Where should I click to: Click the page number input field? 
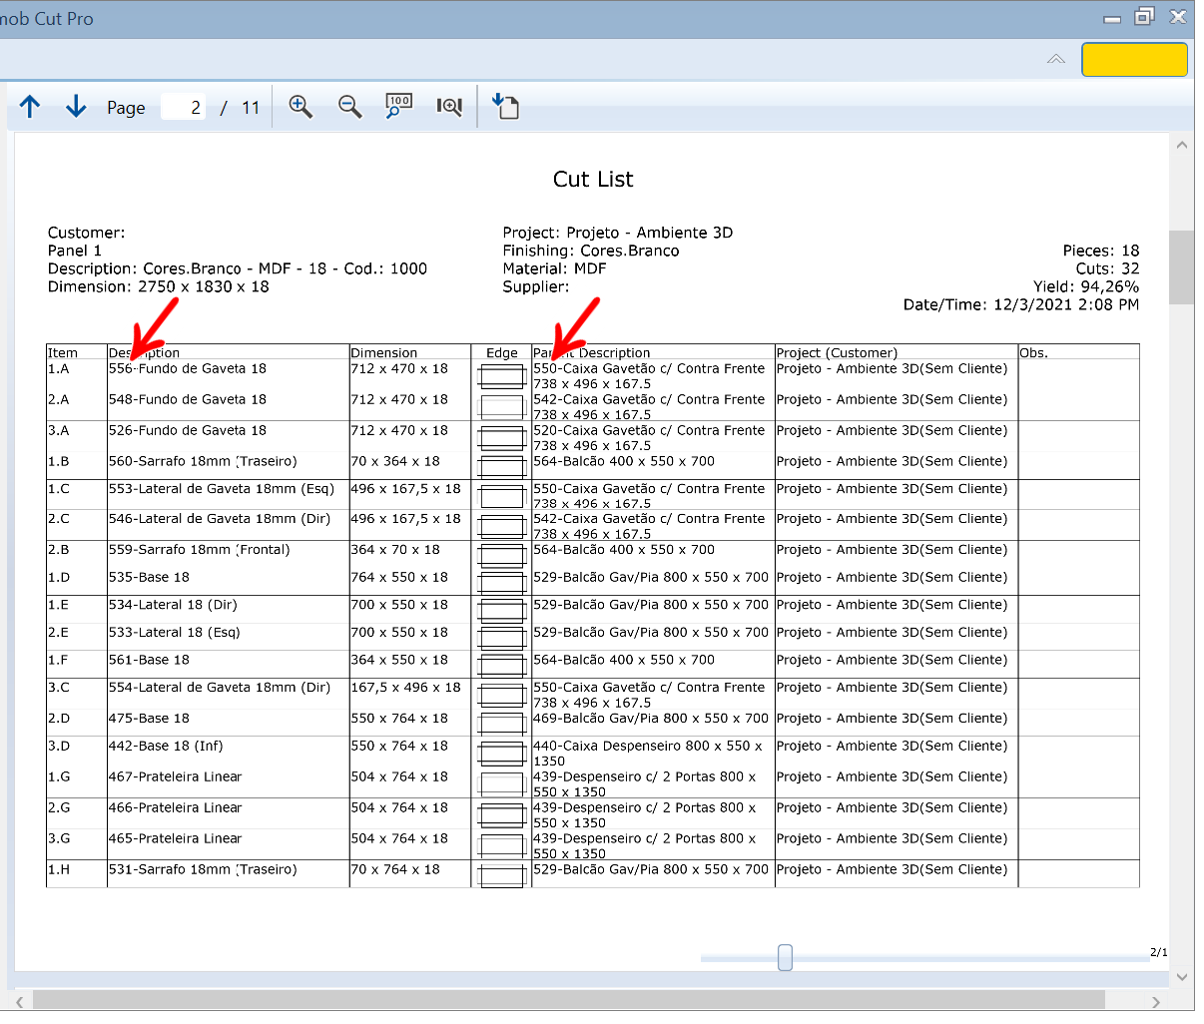(x=184, y=107)
